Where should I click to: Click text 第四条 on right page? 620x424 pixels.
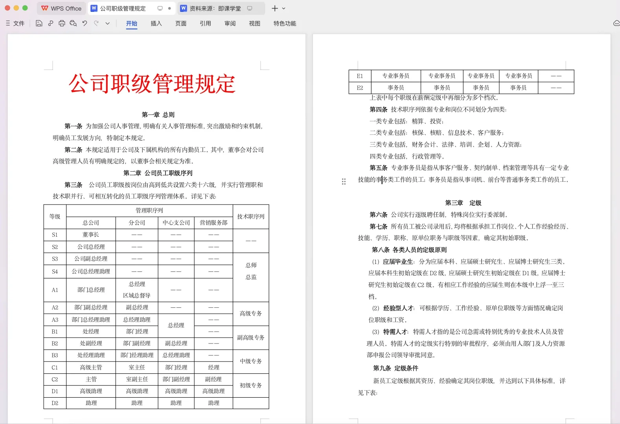pyautogui.click(x=378, y=110)
